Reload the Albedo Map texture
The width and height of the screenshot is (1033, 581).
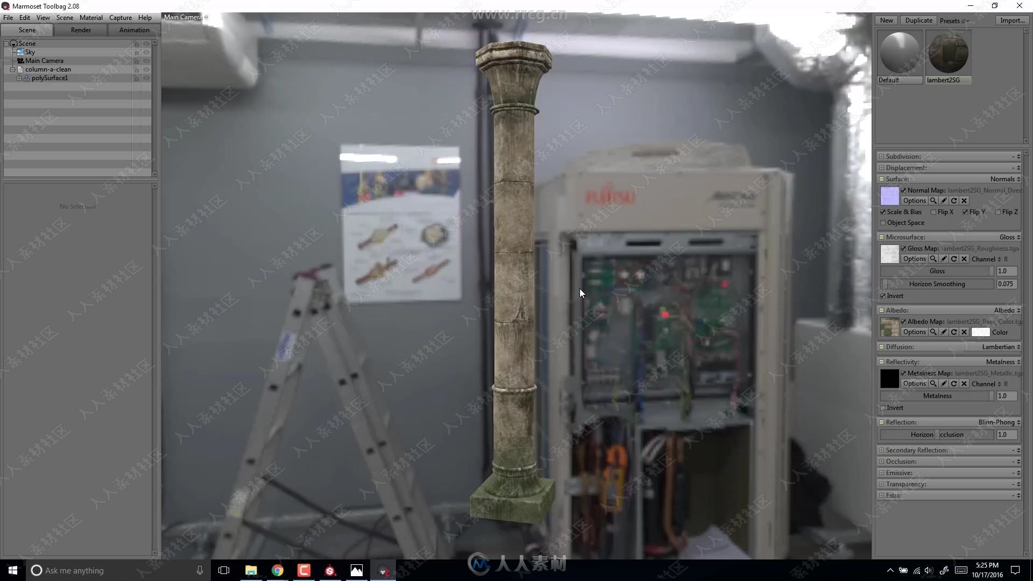click(954, 332)
